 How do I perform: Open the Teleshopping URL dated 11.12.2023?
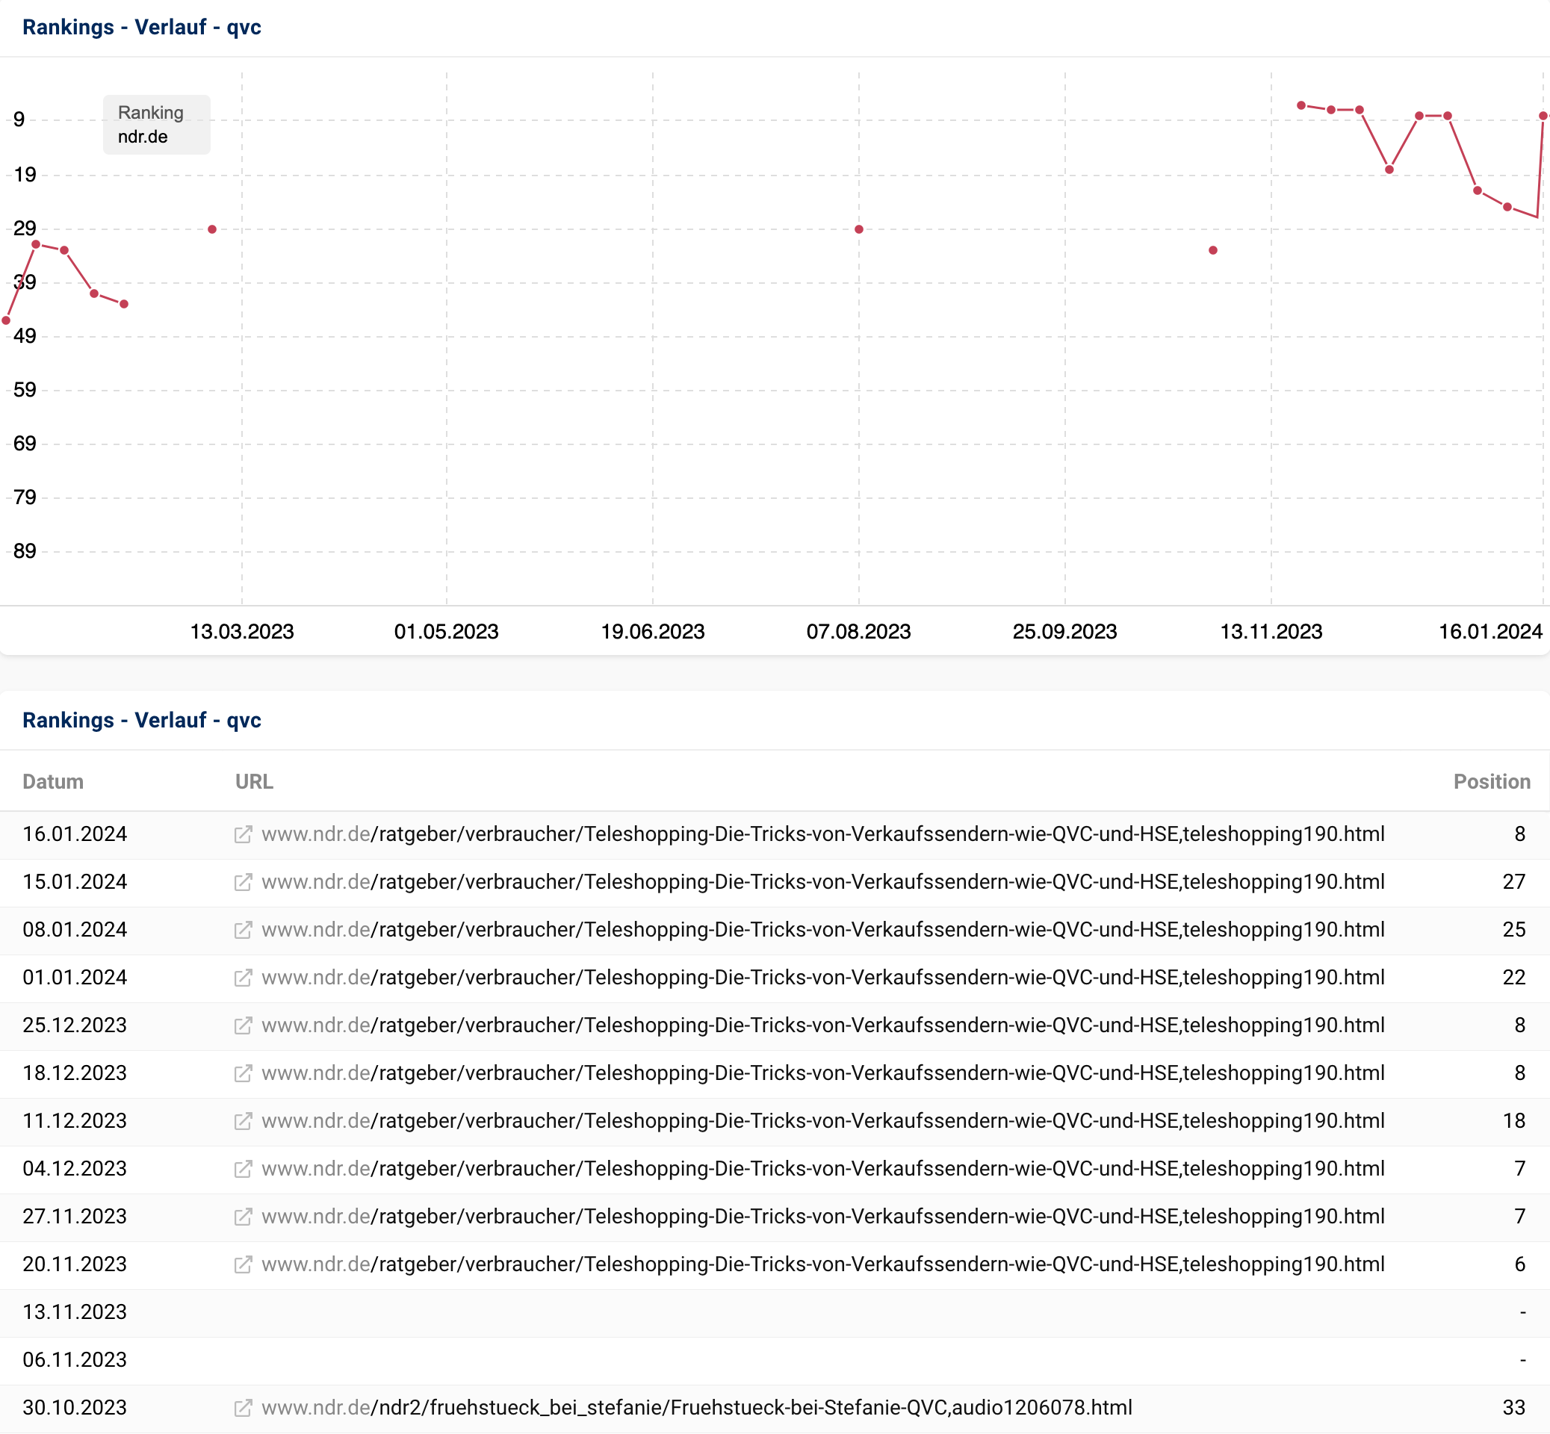tap(822, 1121)
